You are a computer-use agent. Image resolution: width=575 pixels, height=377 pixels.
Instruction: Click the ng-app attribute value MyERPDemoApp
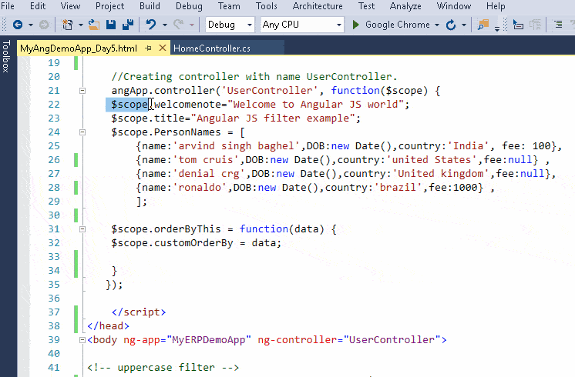point(209,340)
